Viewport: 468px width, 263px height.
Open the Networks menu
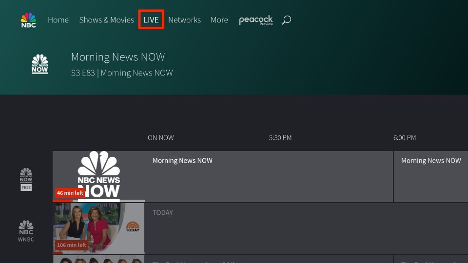point(184,20)
